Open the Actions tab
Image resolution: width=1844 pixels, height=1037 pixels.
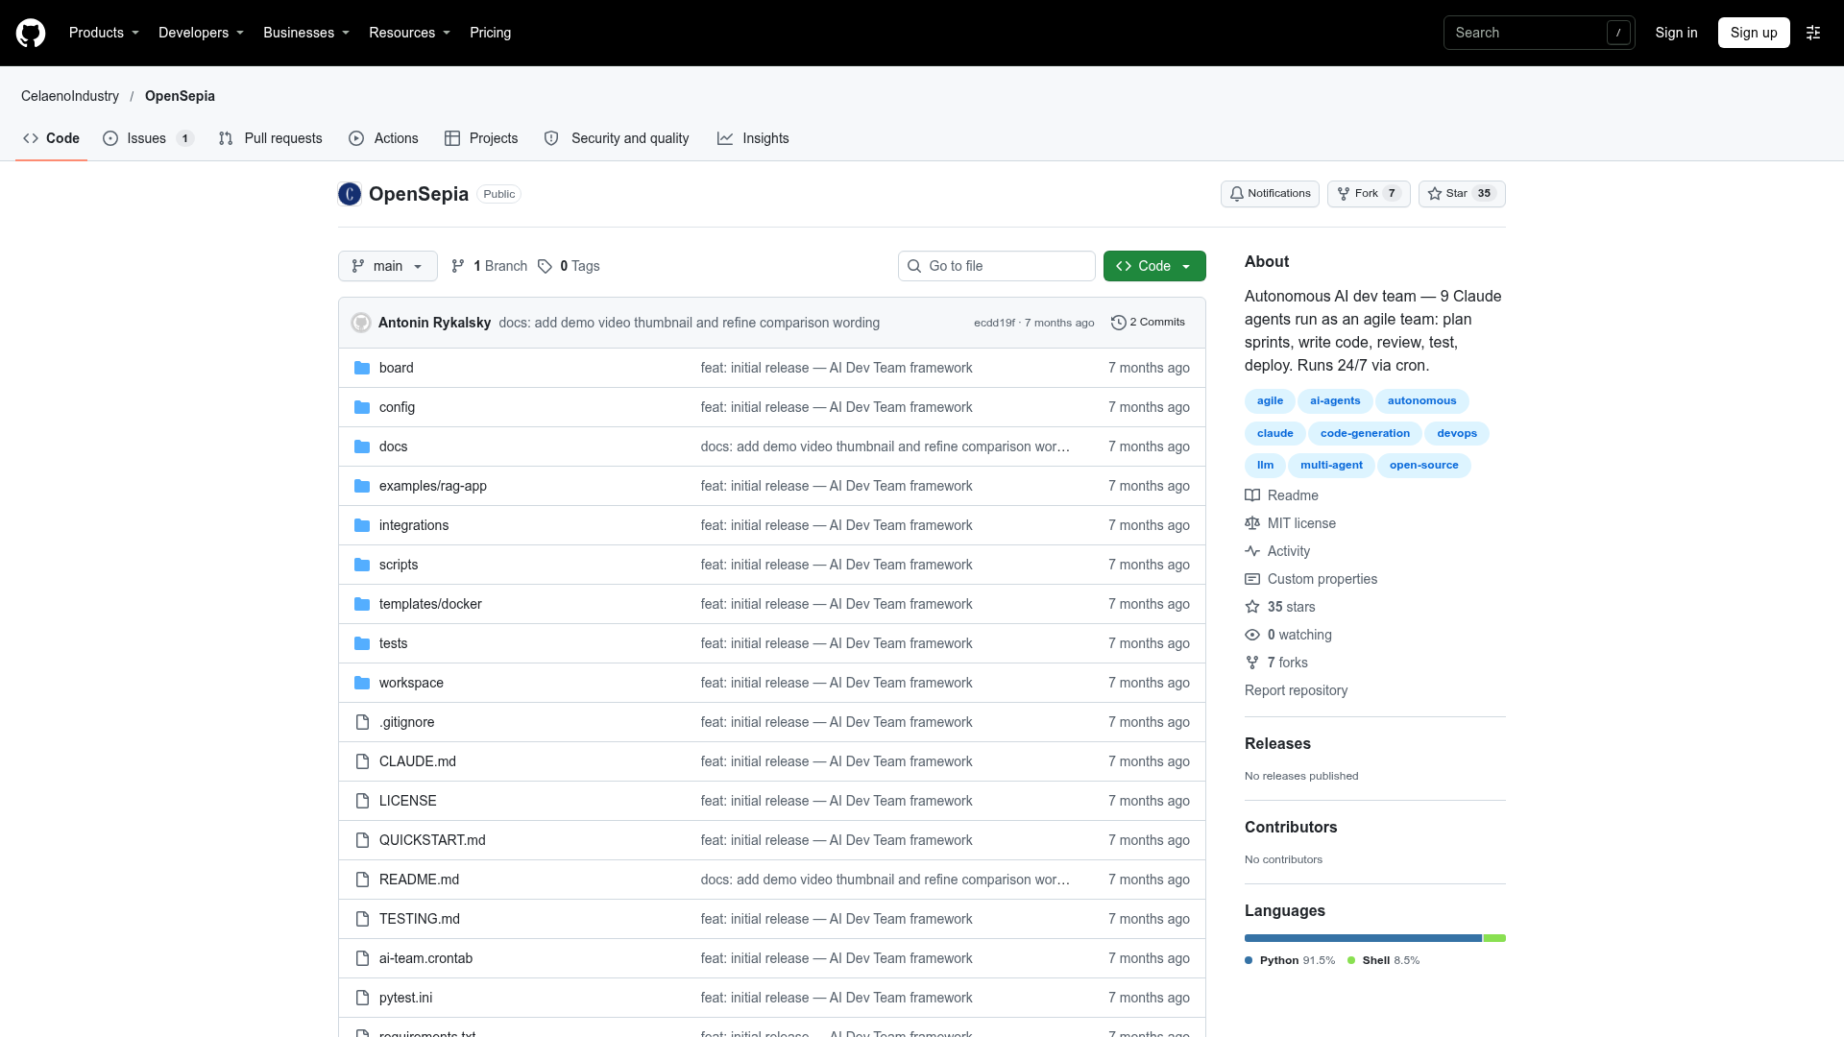click(x=383, y=138)
